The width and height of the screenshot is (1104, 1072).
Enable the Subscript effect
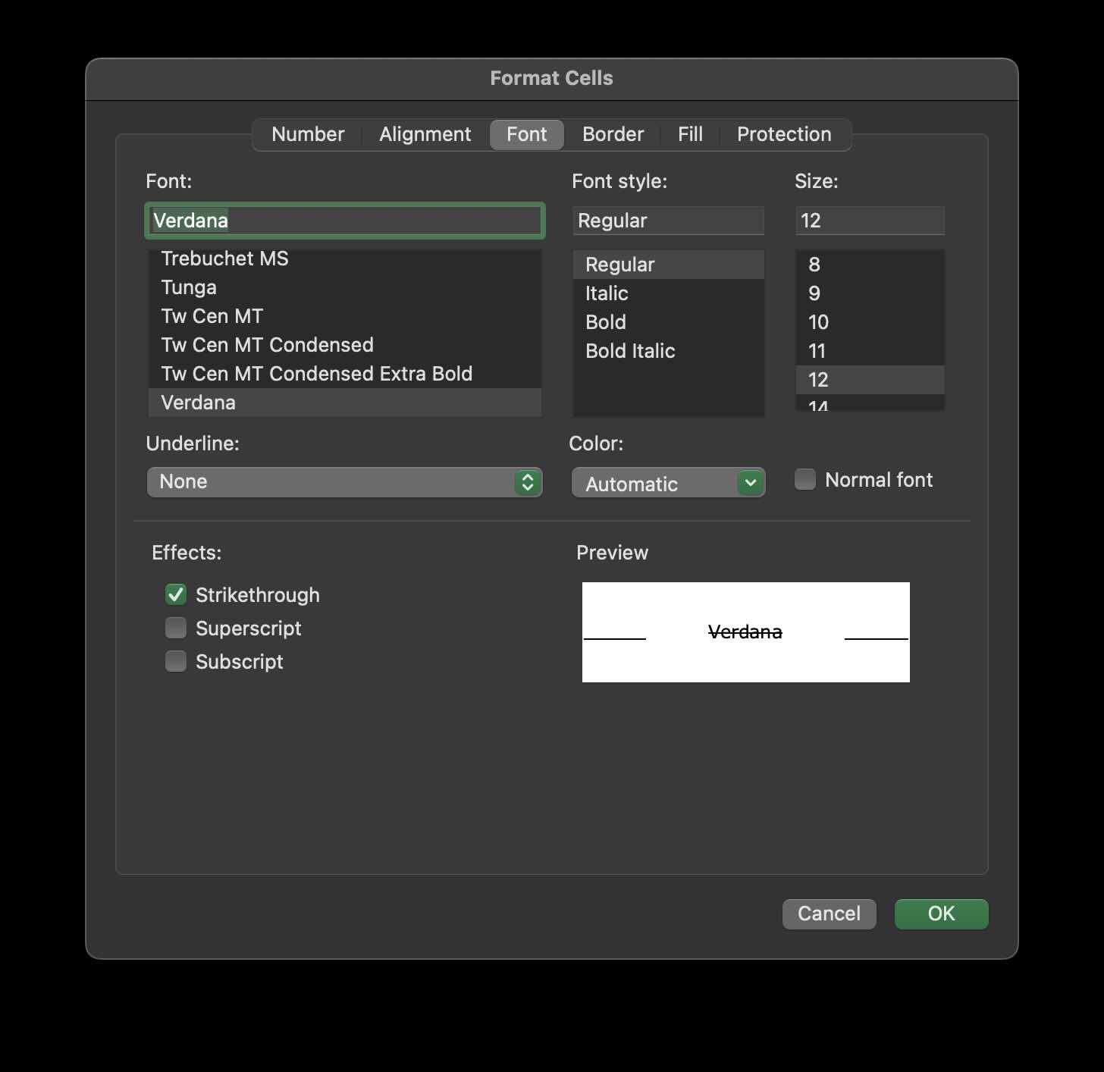175,661
